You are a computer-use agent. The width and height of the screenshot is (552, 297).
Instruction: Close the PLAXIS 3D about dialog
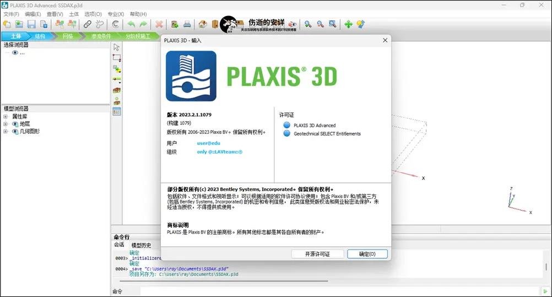385,41
